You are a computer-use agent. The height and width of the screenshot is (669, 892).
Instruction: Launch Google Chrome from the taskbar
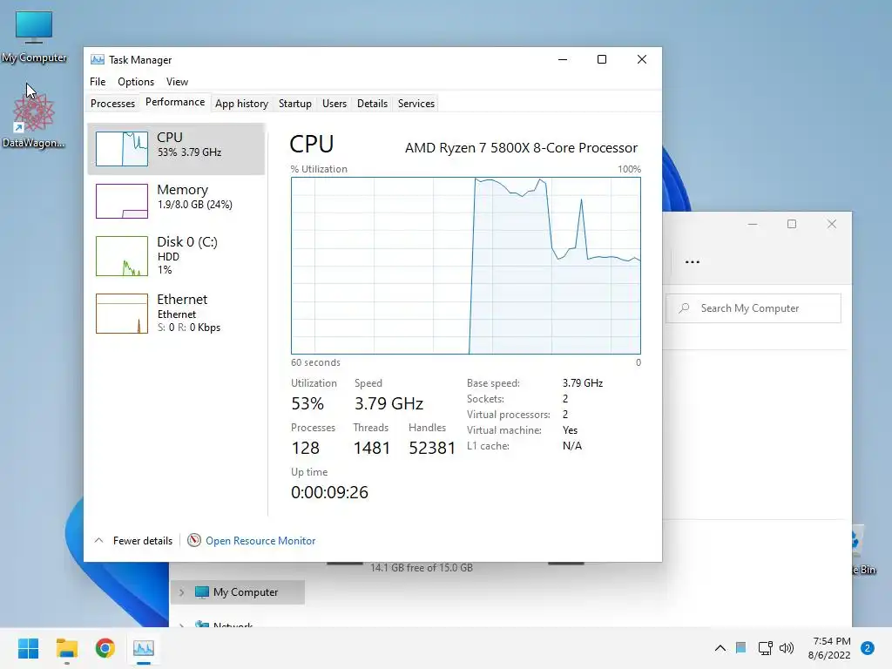(105, 648)
